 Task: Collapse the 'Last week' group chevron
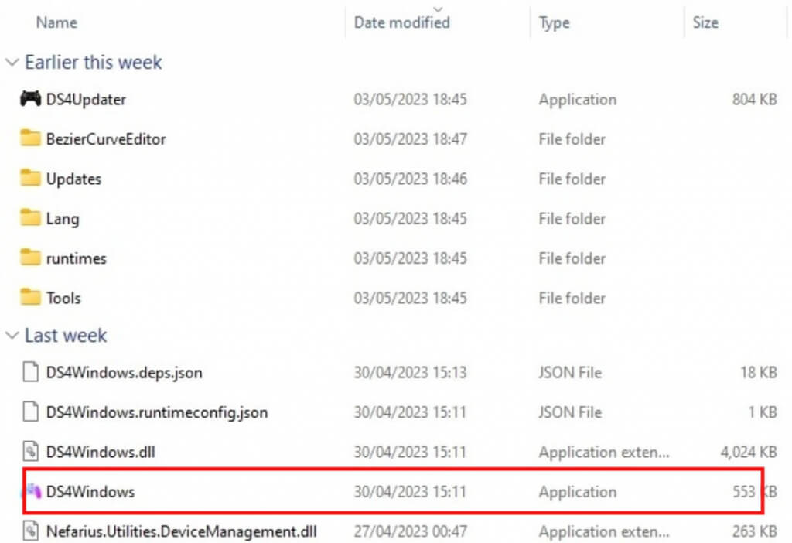tap(12, 336)
